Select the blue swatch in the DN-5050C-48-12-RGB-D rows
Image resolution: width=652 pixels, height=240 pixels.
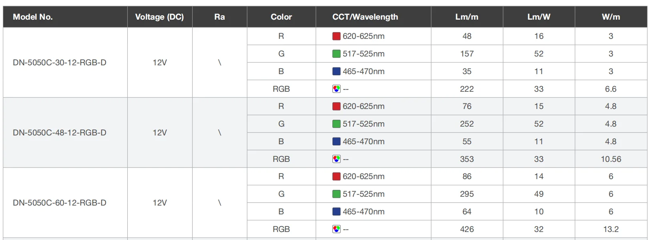[x=336, y=141]
